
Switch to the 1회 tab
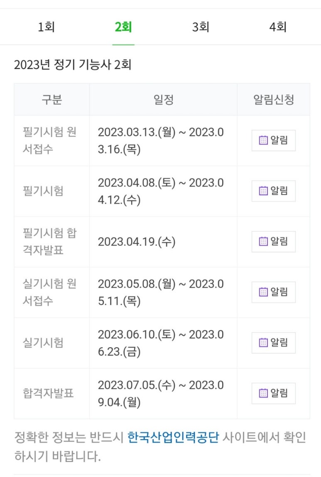click(x=46, y=27)
